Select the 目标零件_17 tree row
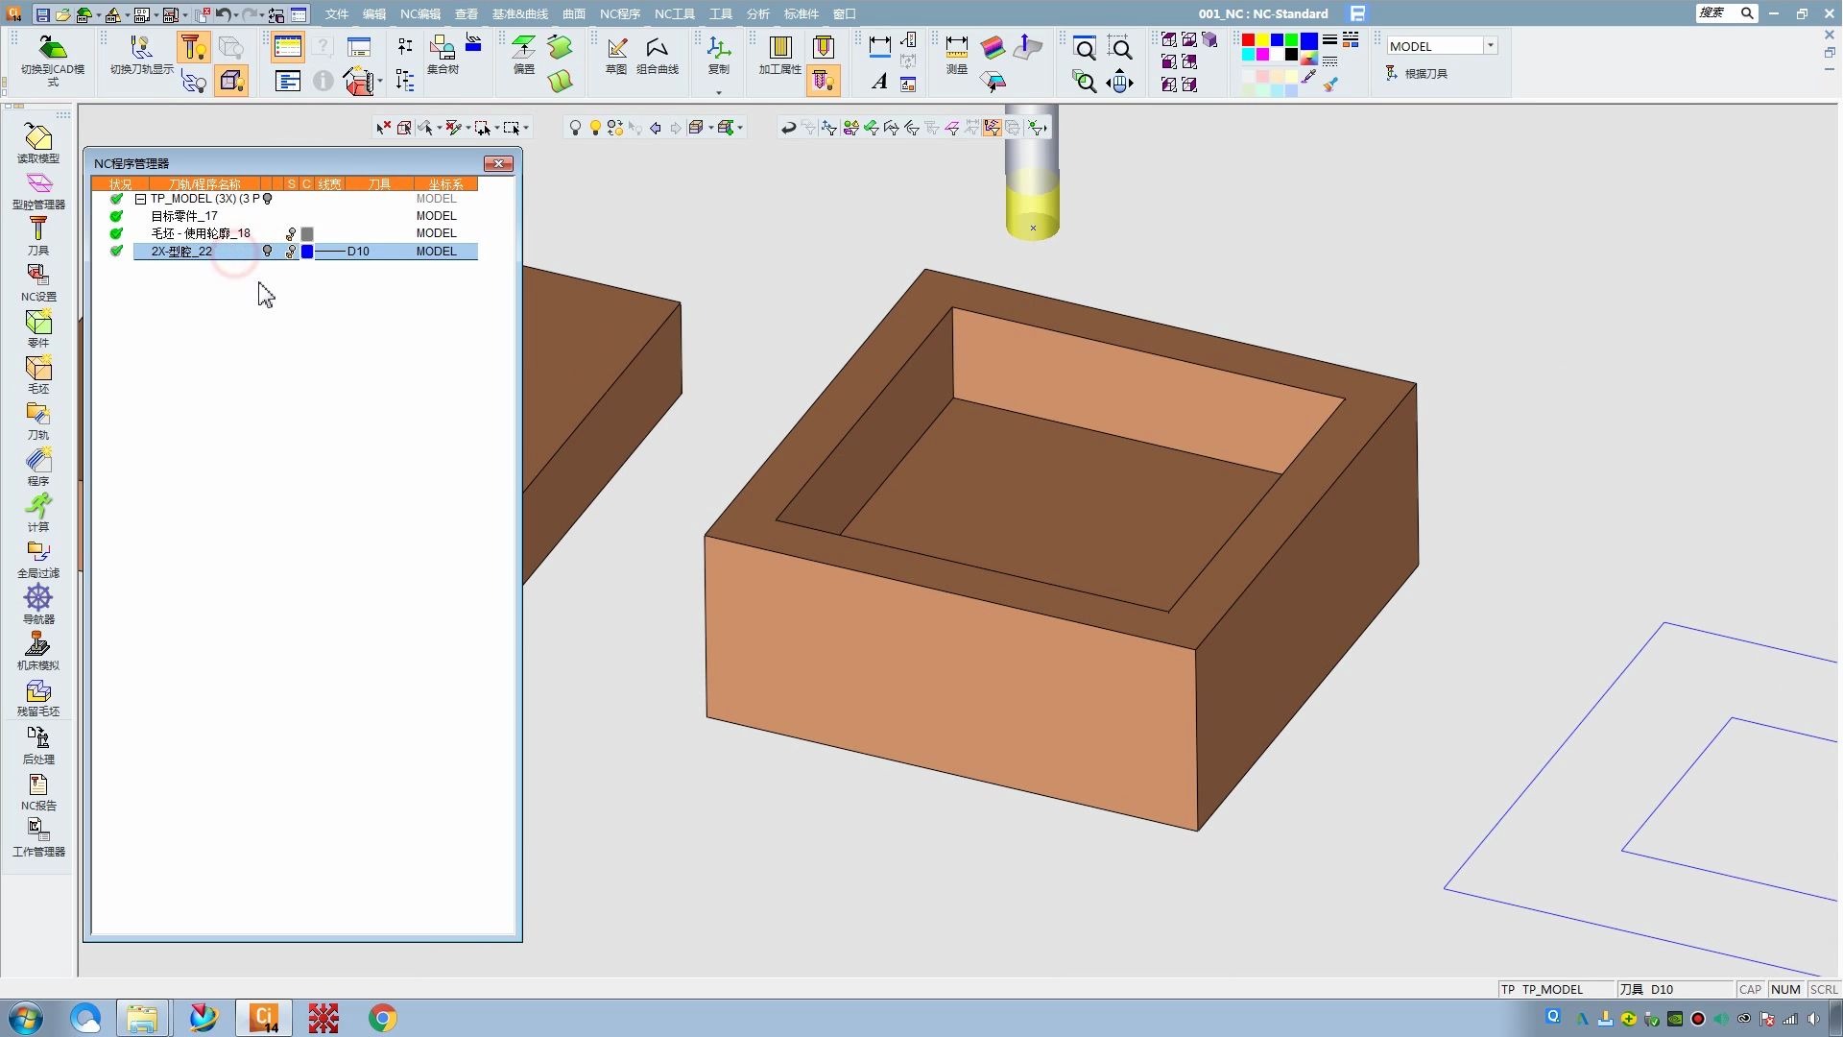 (184, 216)
